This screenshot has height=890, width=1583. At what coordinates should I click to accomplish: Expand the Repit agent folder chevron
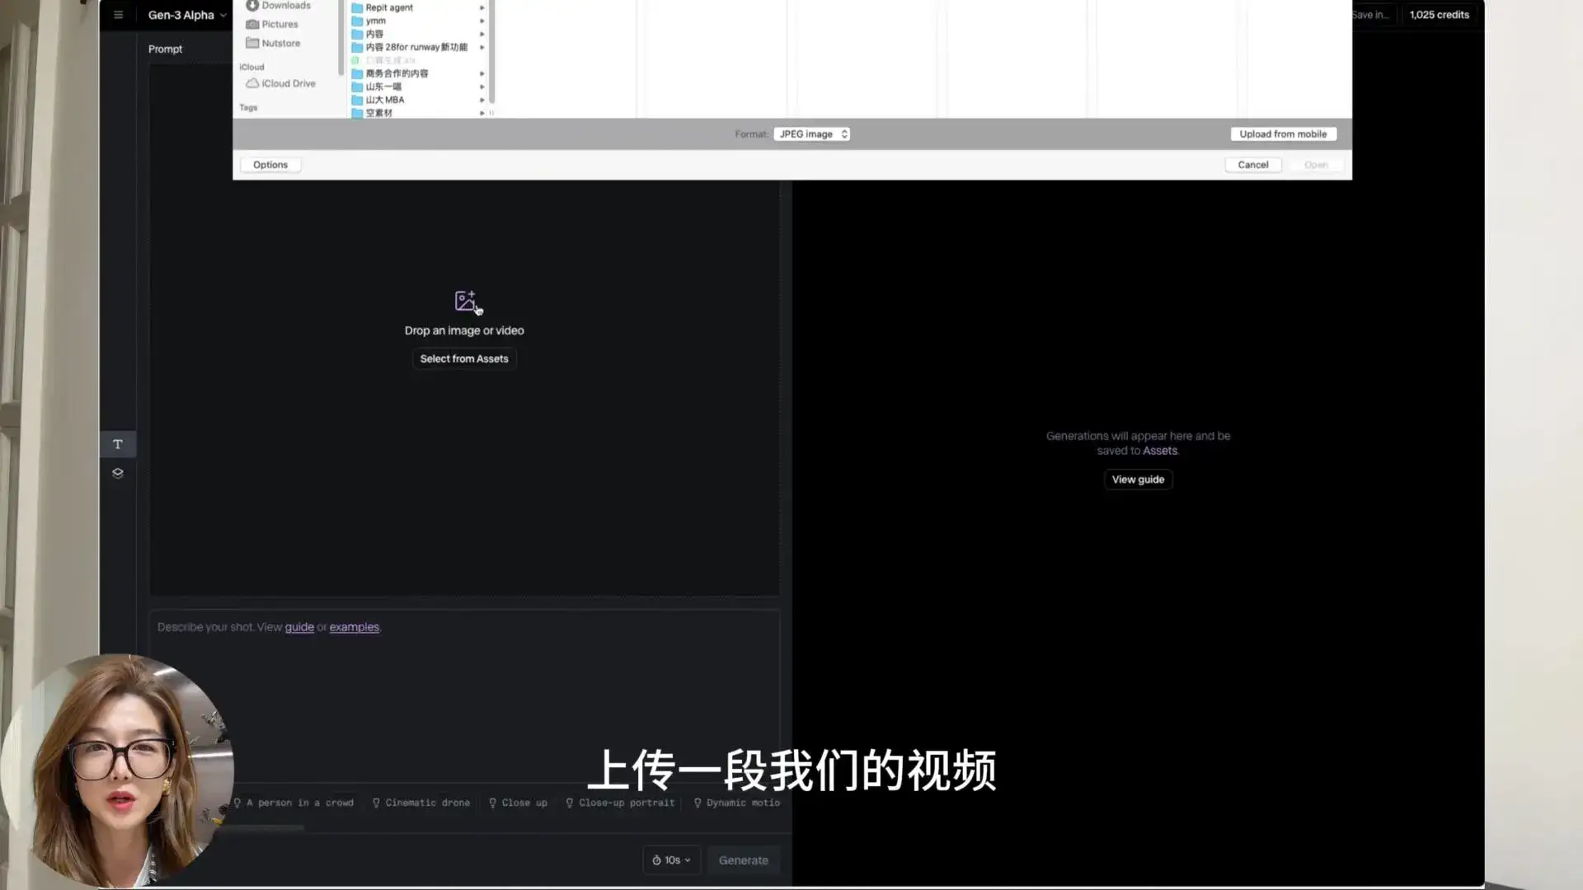tap(482, 7)
